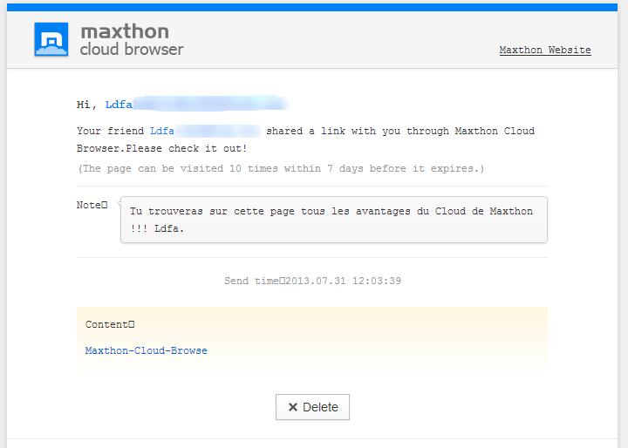Image resolution: width=628 pixels, height=448 pixels.
Task: Click the expiry notice about 10 visits
Action: pyautogui.click(x=280, y=168)
